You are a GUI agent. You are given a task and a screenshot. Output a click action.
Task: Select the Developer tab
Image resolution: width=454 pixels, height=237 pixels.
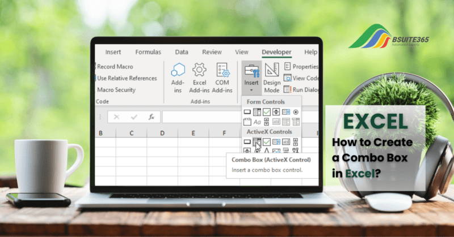(x=276, y=52)
